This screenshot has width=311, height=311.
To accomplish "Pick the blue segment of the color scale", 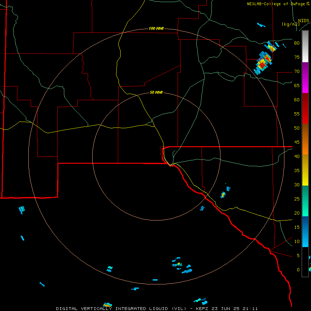I will click(305, 232).
